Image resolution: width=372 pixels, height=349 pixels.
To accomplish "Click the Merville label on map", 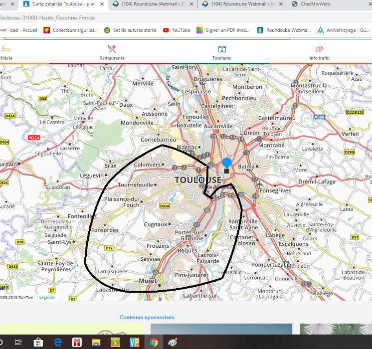I will 143,84.
